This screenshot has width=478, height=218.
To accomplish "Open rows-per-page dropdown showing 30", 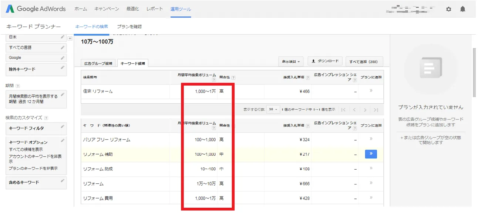I will [273, 110].
